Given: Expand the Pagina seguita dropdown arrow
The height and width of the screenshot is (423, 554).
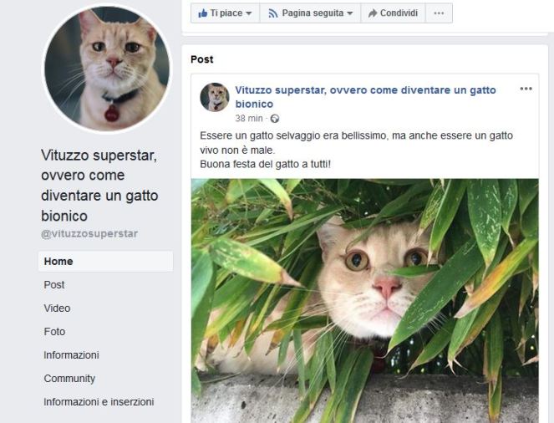Looking at the screenshot, I should tap(349, 13).
